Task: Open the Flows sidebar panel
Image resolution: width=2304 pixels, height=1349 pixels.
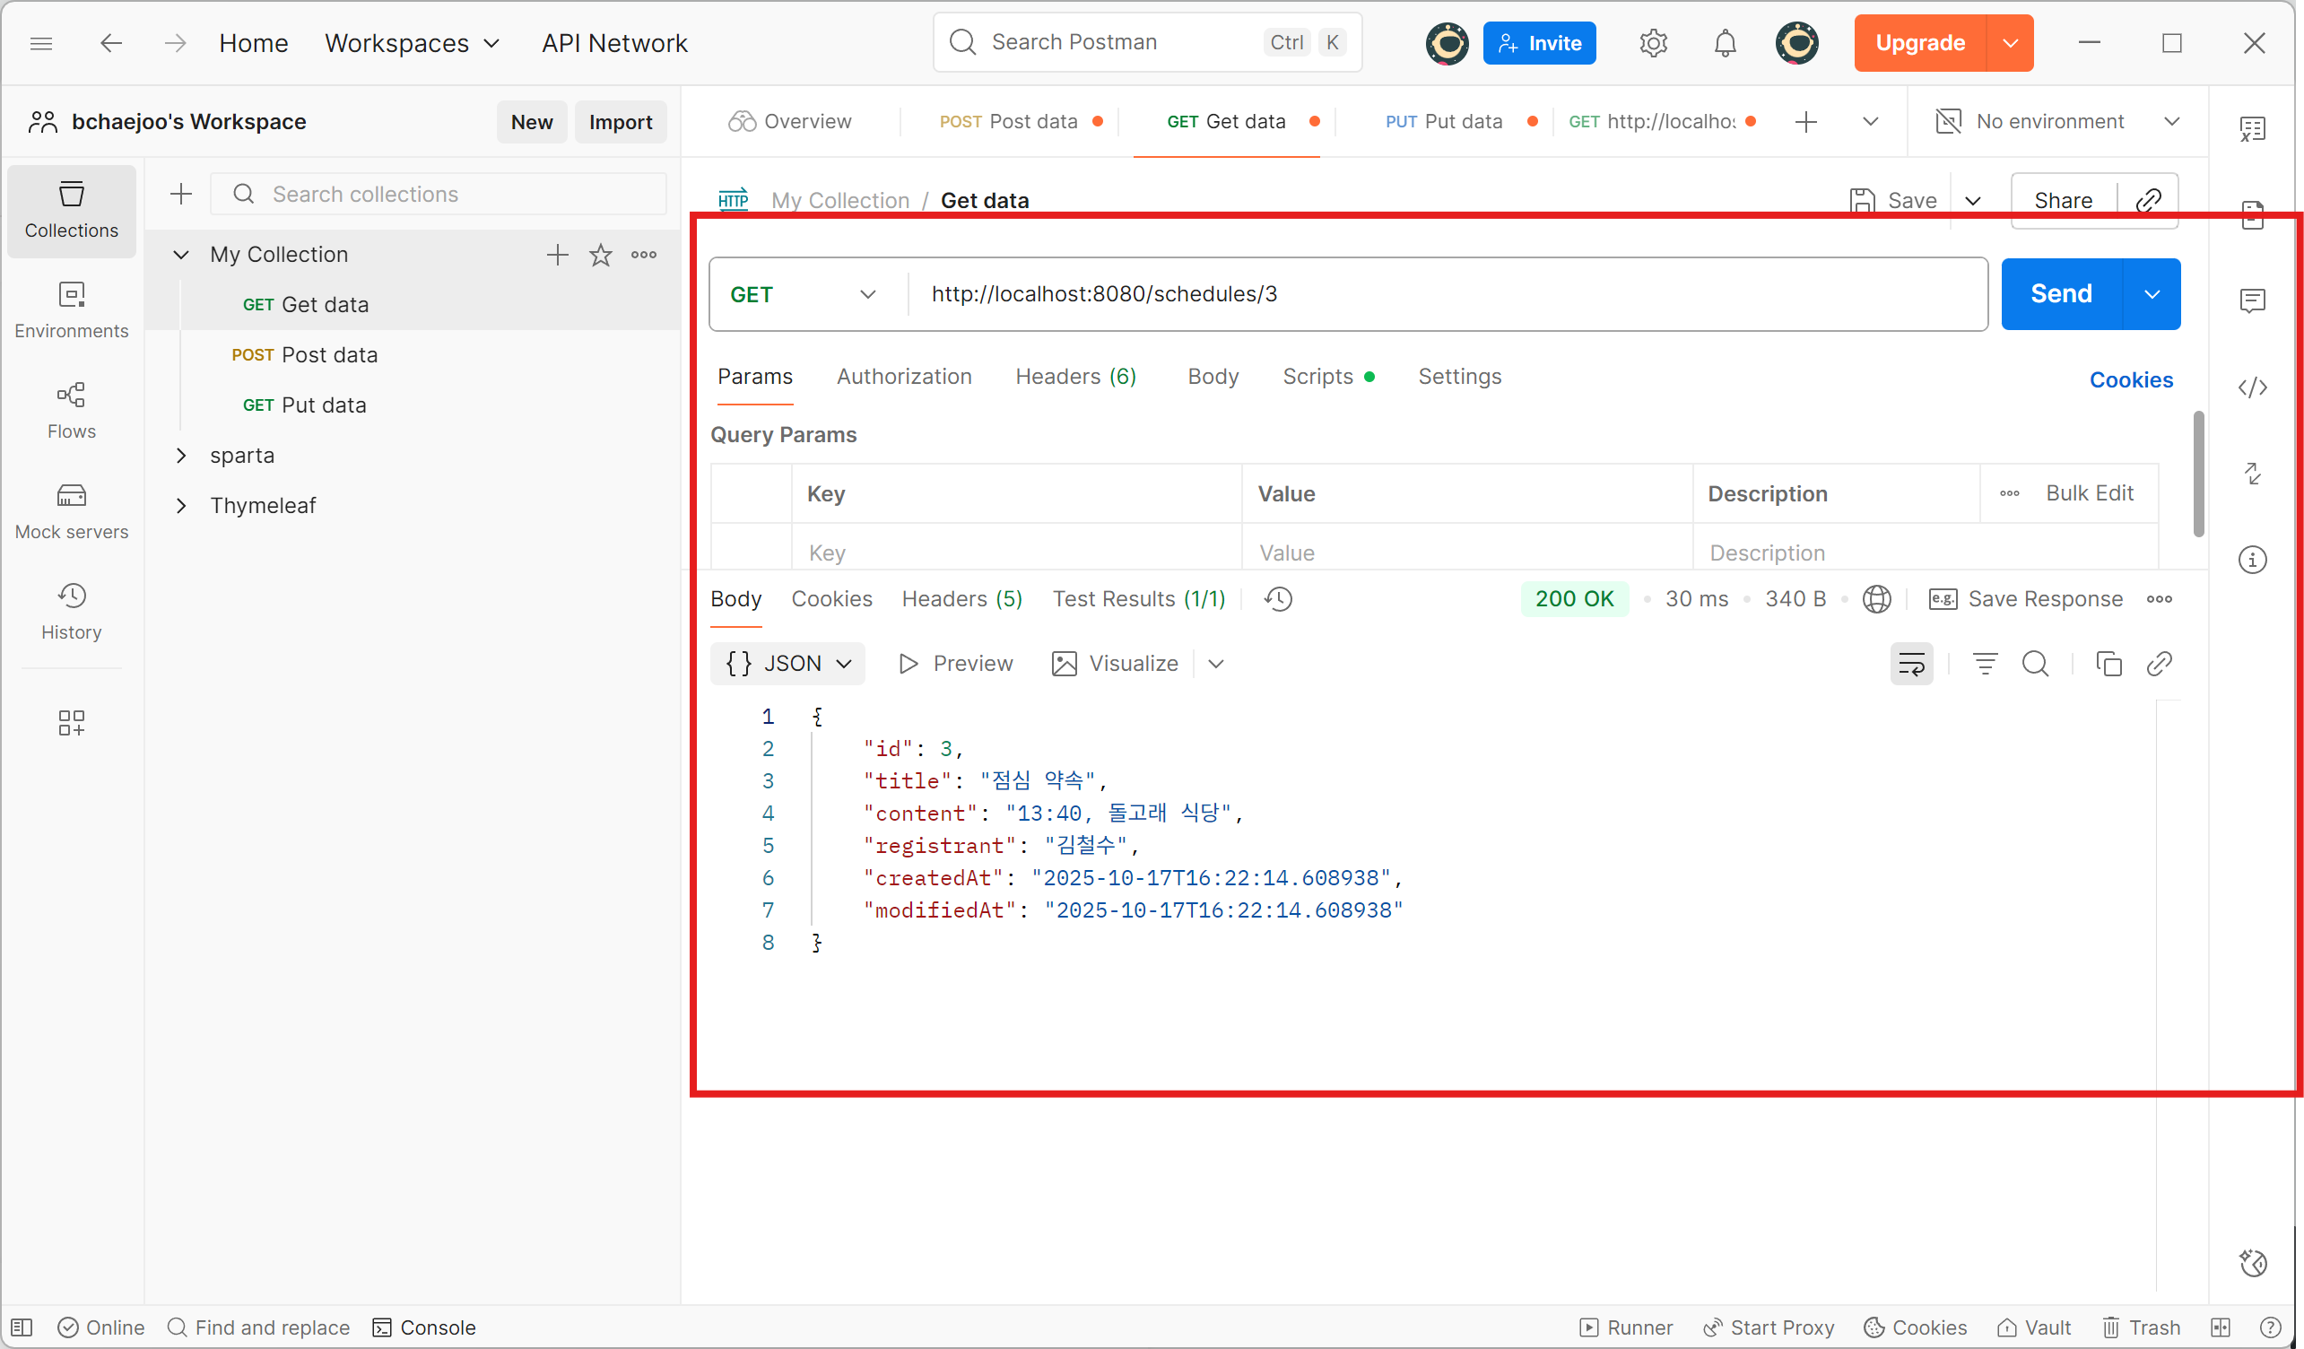Action: click(72, 410)
